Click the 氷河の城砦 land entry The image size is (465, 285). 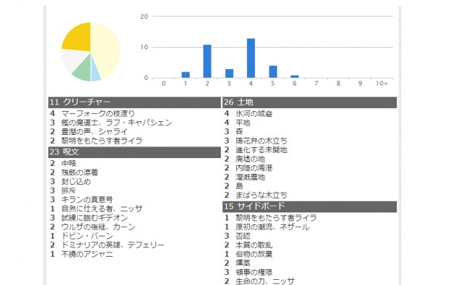[254, 113]
